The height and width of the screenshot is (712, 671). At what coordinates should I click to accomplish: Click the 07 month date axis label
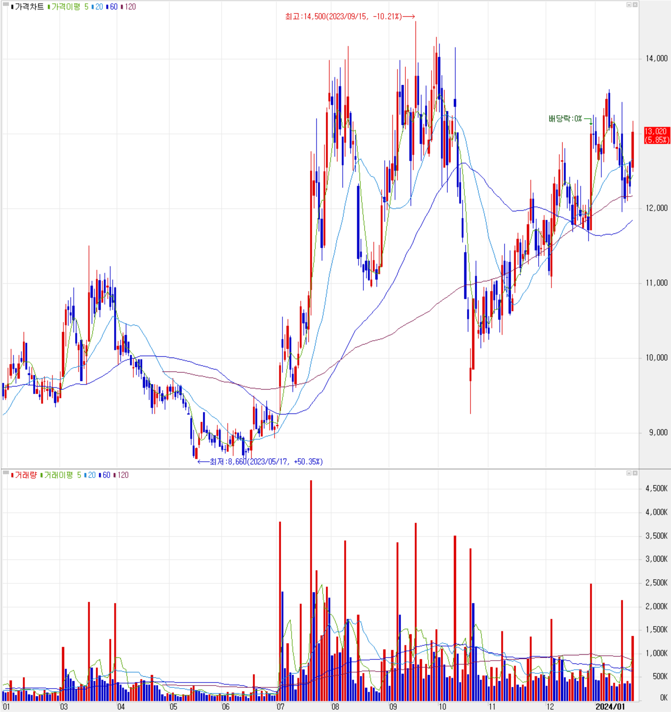281,707
